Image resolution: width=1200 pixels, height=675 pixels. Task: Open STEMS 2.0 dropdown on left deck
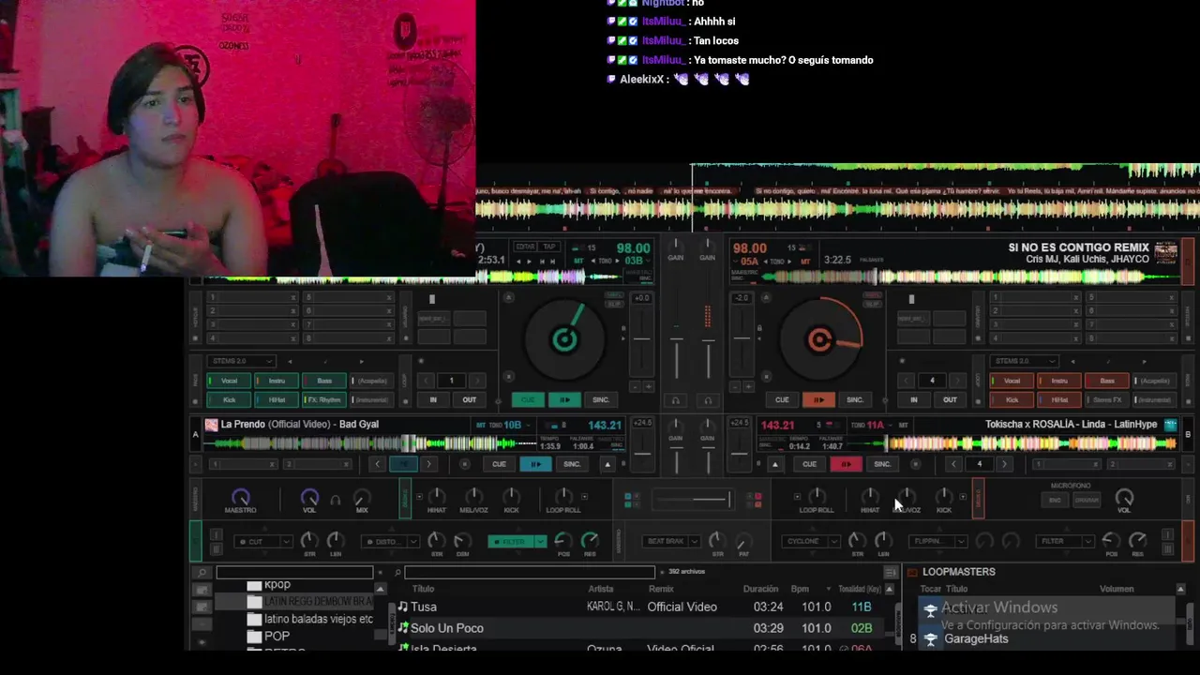tap(242, 361)
